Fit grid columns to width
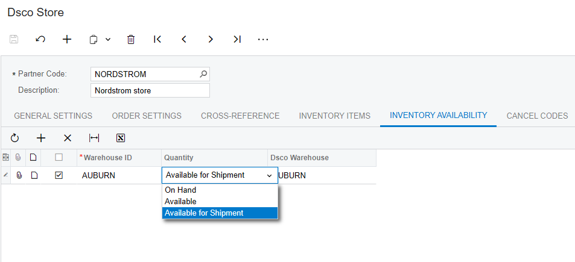Viewport: 575px width, 262px height. 94,138
